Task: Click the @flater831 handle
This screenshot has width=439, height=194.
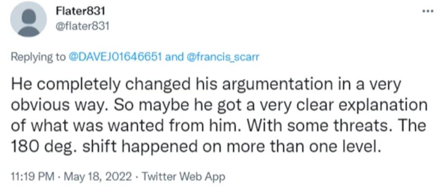Action: (x=82, y=27)
